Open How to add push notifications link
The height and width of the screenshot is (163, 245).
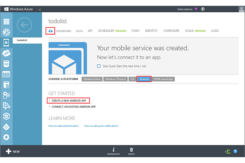point(101,126)
